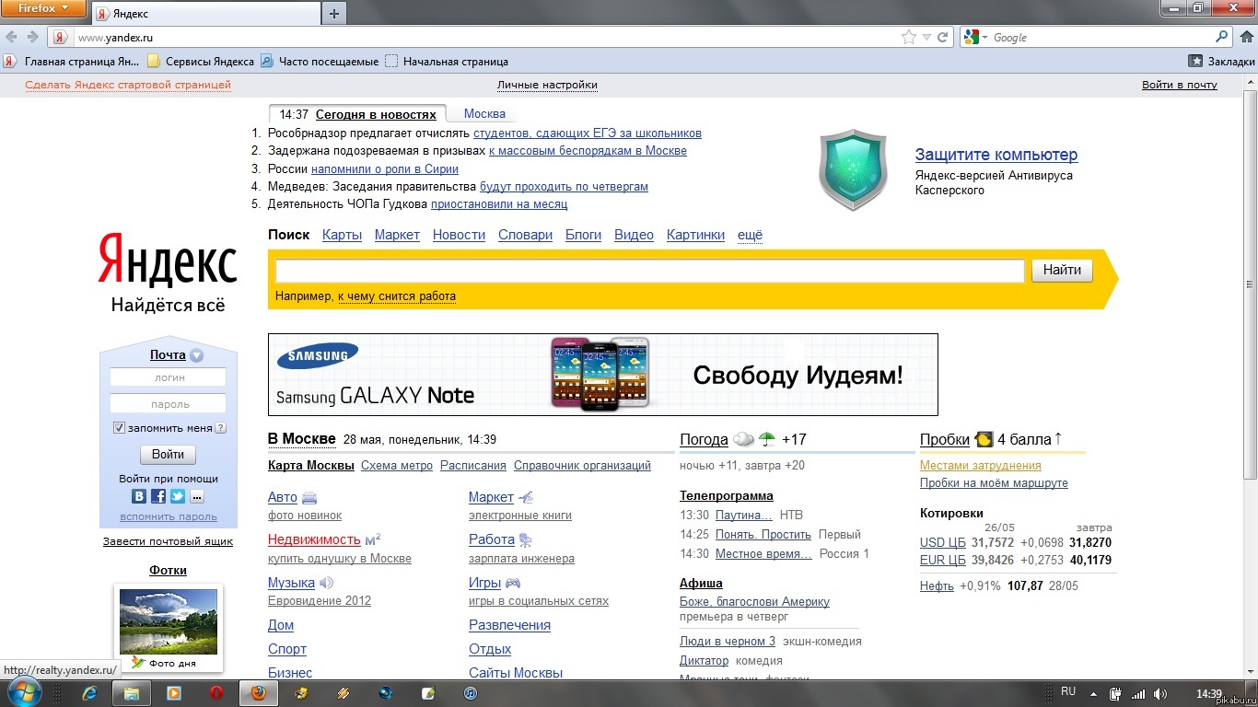Image resolution: width=1258 pixels, height=707 pixels.
Task: Click the вспомнить пароль link
Action: [169, 516]
